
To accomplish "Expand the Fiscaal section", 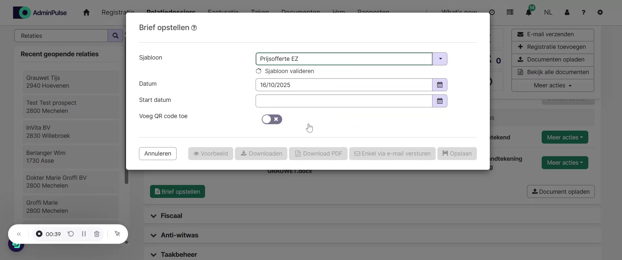I will click(x=372, y=216).
